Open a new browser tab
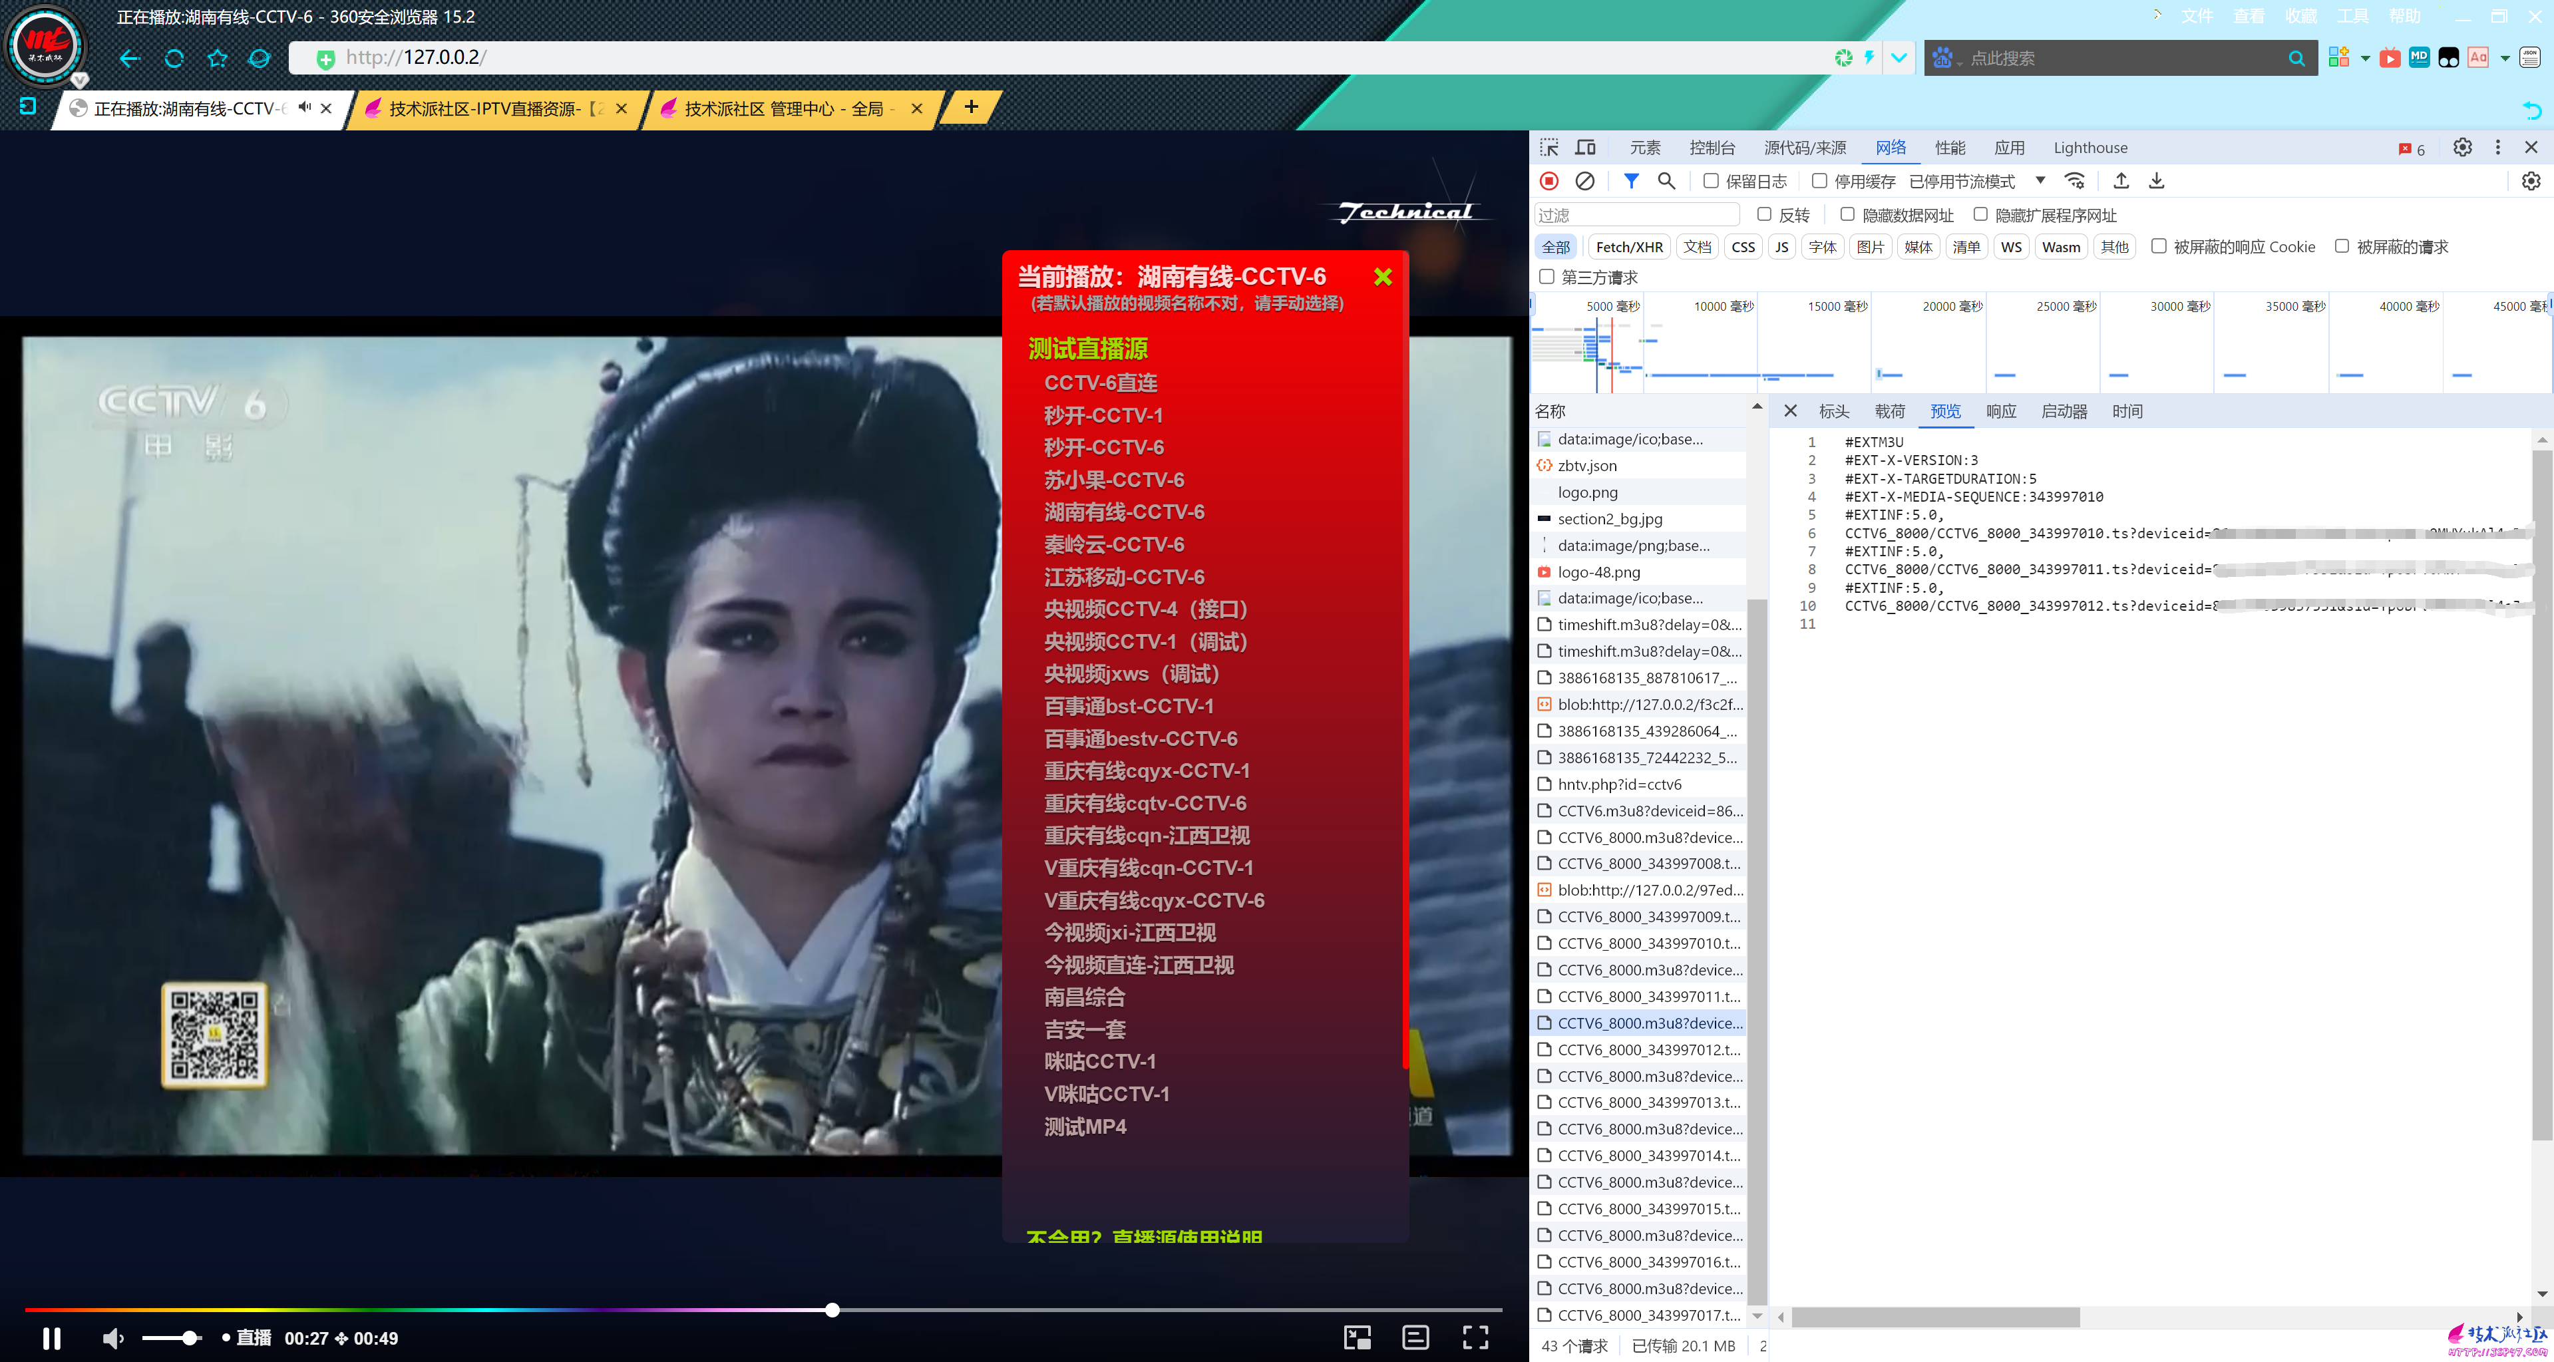The width and height of the screenshot is (2554, 1362). [x=971, y=107]
